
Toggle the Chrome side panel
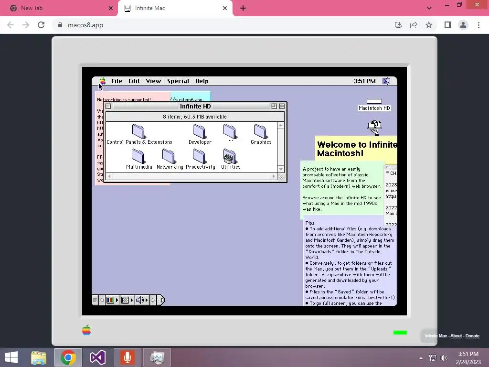click(448, 25)
